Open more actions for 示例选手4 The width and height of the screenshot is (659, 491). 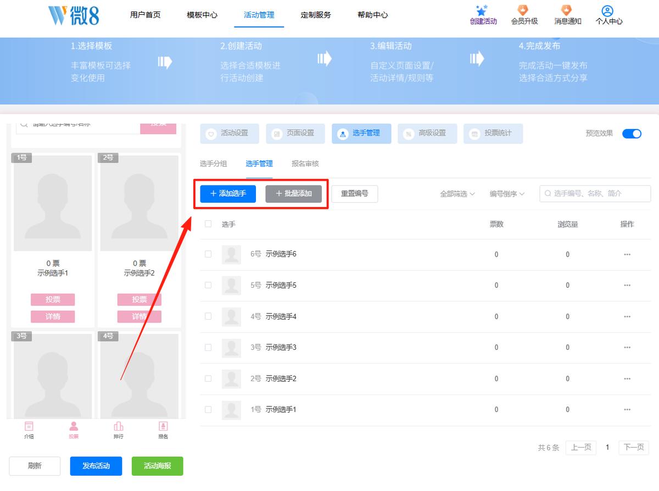(x=627, y=316)
